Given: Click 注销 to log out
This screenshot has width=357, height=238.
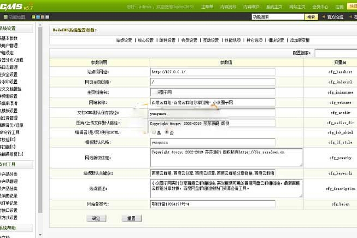Looking at the screenshot, I should [339, 7].
